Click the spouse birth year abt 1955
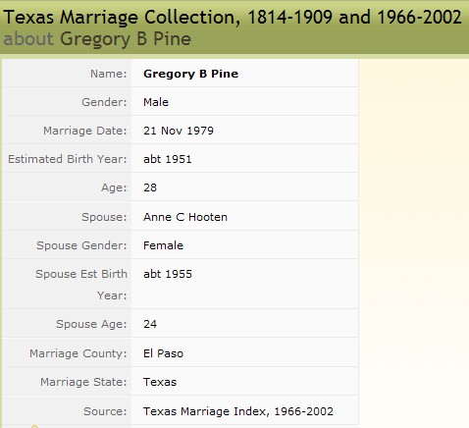Screen dimensions: 469x428 pyautogui.click(x=168, y=274)
